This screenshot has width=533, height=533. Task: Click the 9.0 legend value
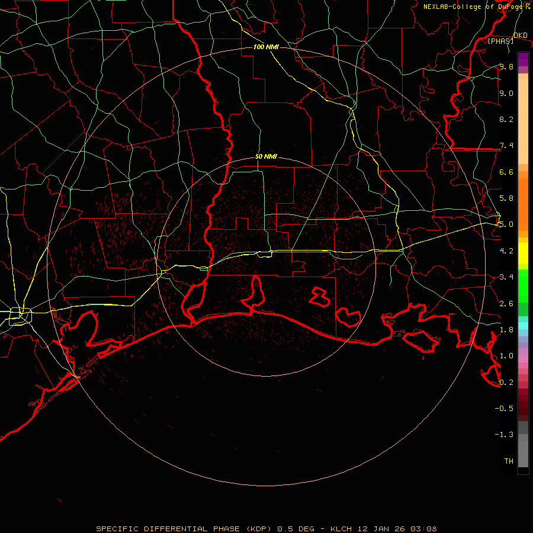click(506, 93)
